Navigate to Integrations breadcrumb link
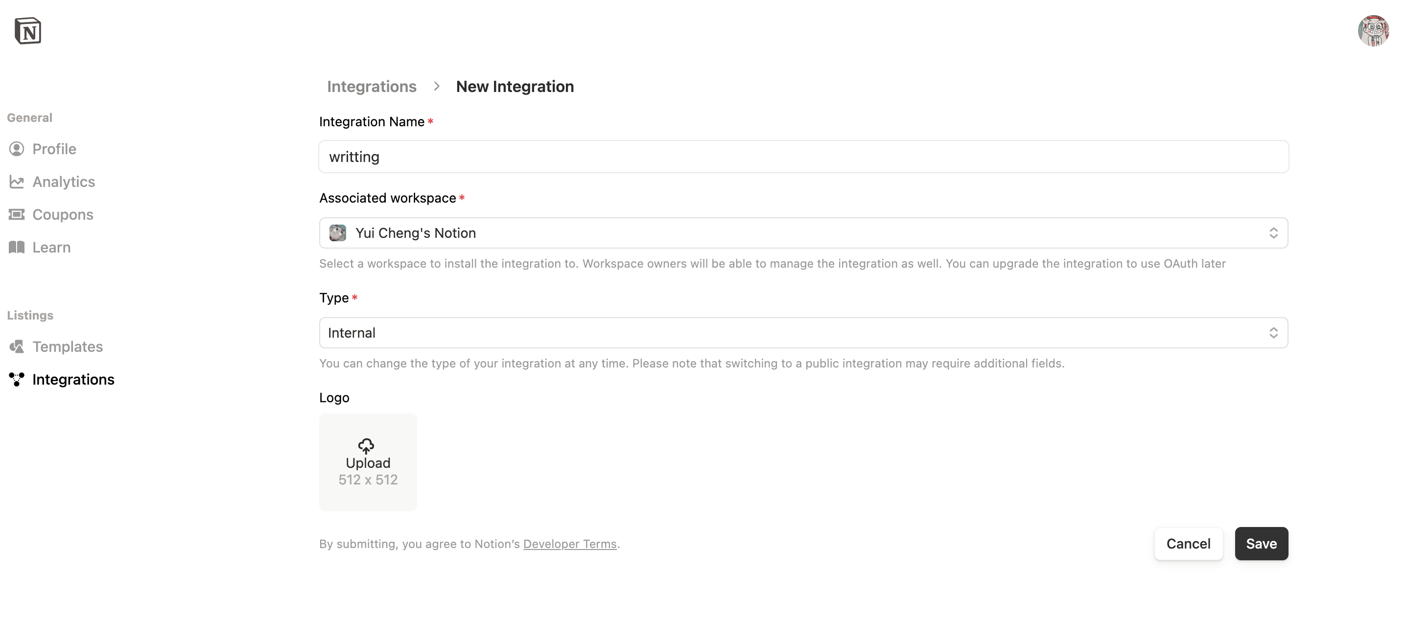Image resolution: width=1406 pixels, height=642 pixels. click(372, 86)
